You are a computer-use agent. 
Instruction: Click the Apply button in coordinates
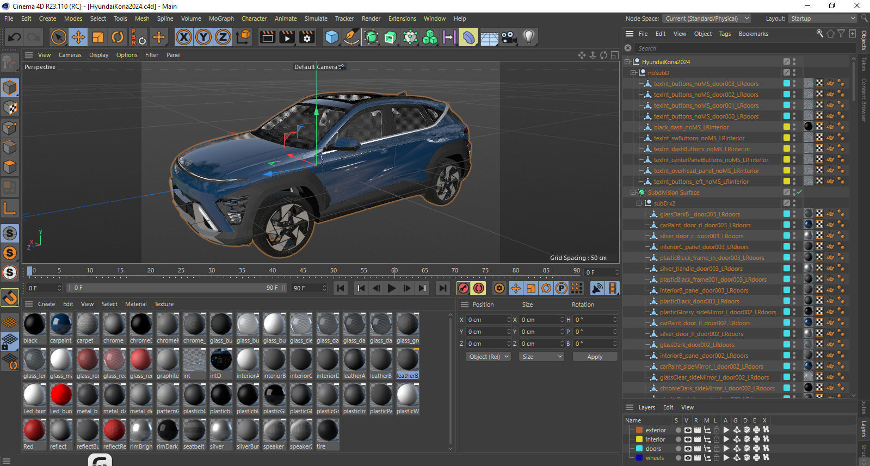595,357
